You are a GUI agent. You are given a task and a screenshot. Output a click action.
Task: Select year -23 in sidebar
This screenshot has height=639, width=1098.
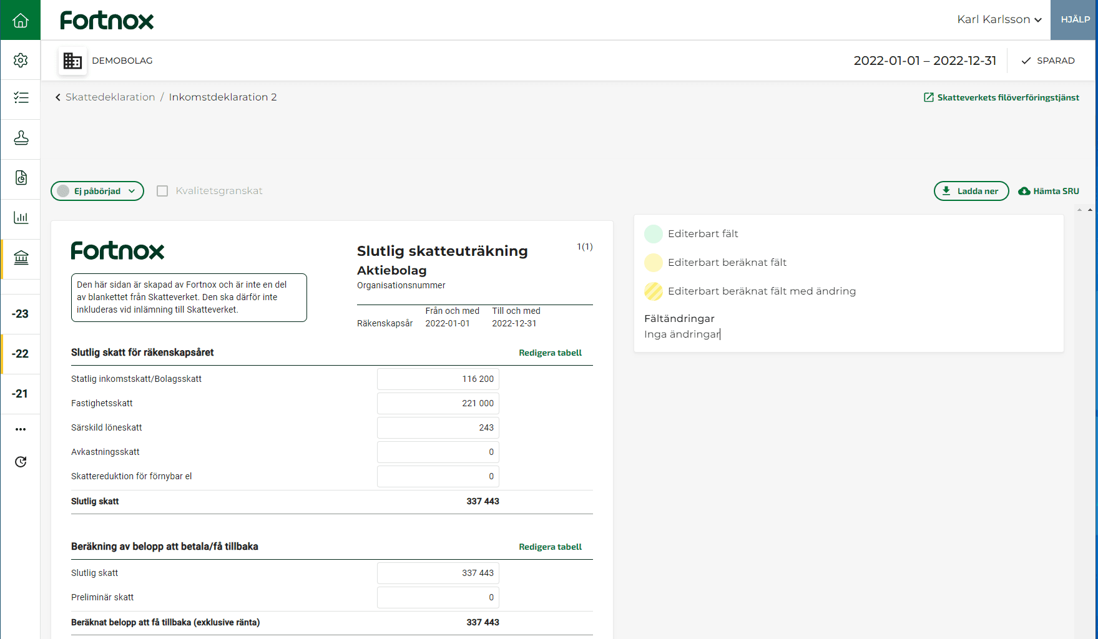click(21, 314)
